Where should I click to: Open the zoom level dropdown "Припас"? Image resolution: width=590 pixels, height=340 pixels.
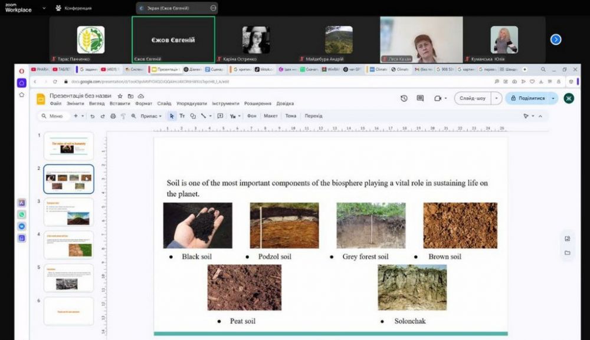[150, 116]
